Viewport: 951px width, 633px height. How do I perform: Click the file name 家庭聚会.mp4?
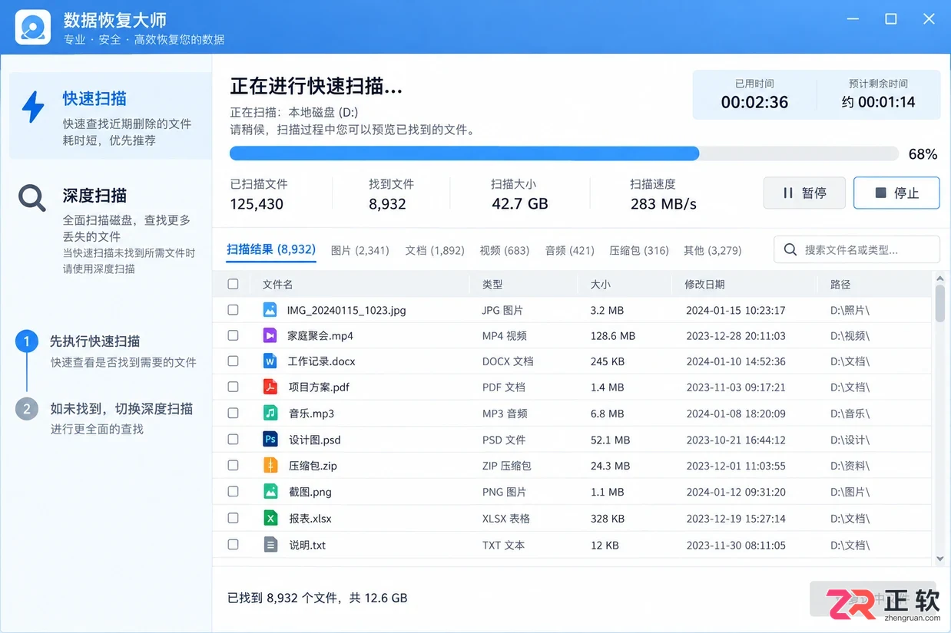point(320,335)
